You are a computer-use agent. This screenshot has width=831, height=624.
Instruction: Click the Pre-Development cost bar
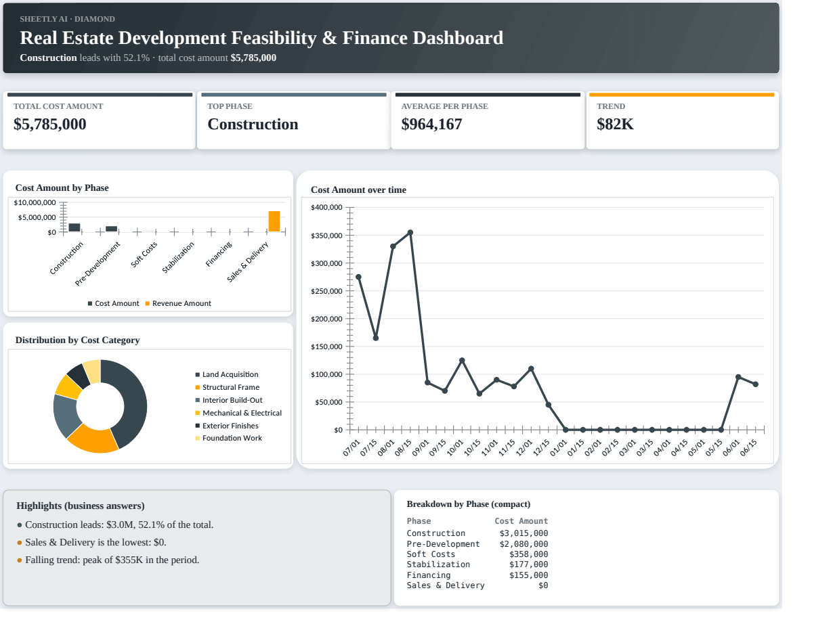click(111, 229)
